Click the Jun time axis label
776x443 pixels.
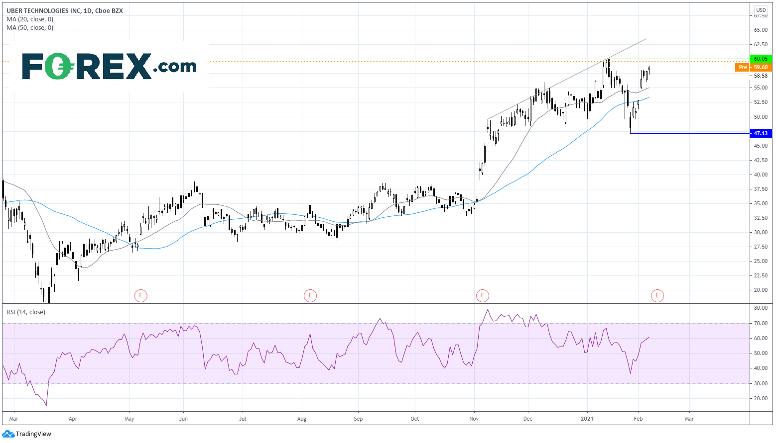click(183, 419)
